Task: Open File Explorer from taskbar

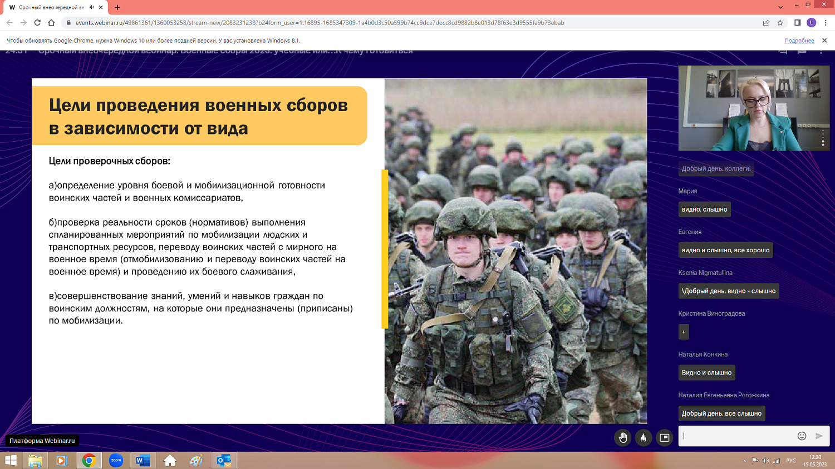Action: point(35,460)
